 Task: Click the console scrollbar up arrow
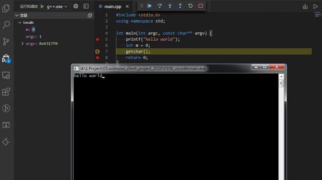pos(281,77)
